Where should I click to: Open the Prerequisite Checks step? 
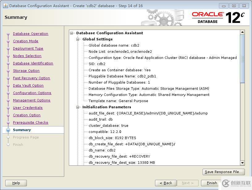[31, 122]
